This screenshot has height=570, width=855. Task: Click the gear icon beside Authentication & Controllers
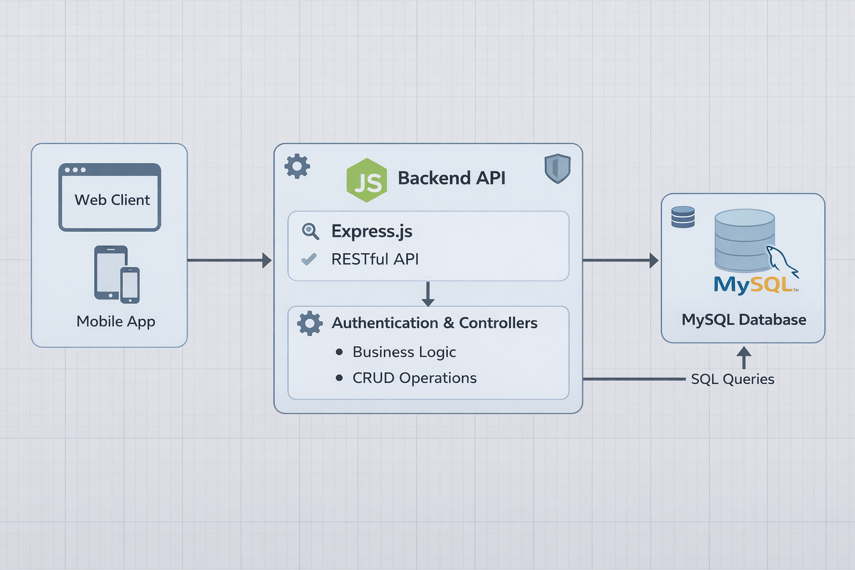[309, 323]
